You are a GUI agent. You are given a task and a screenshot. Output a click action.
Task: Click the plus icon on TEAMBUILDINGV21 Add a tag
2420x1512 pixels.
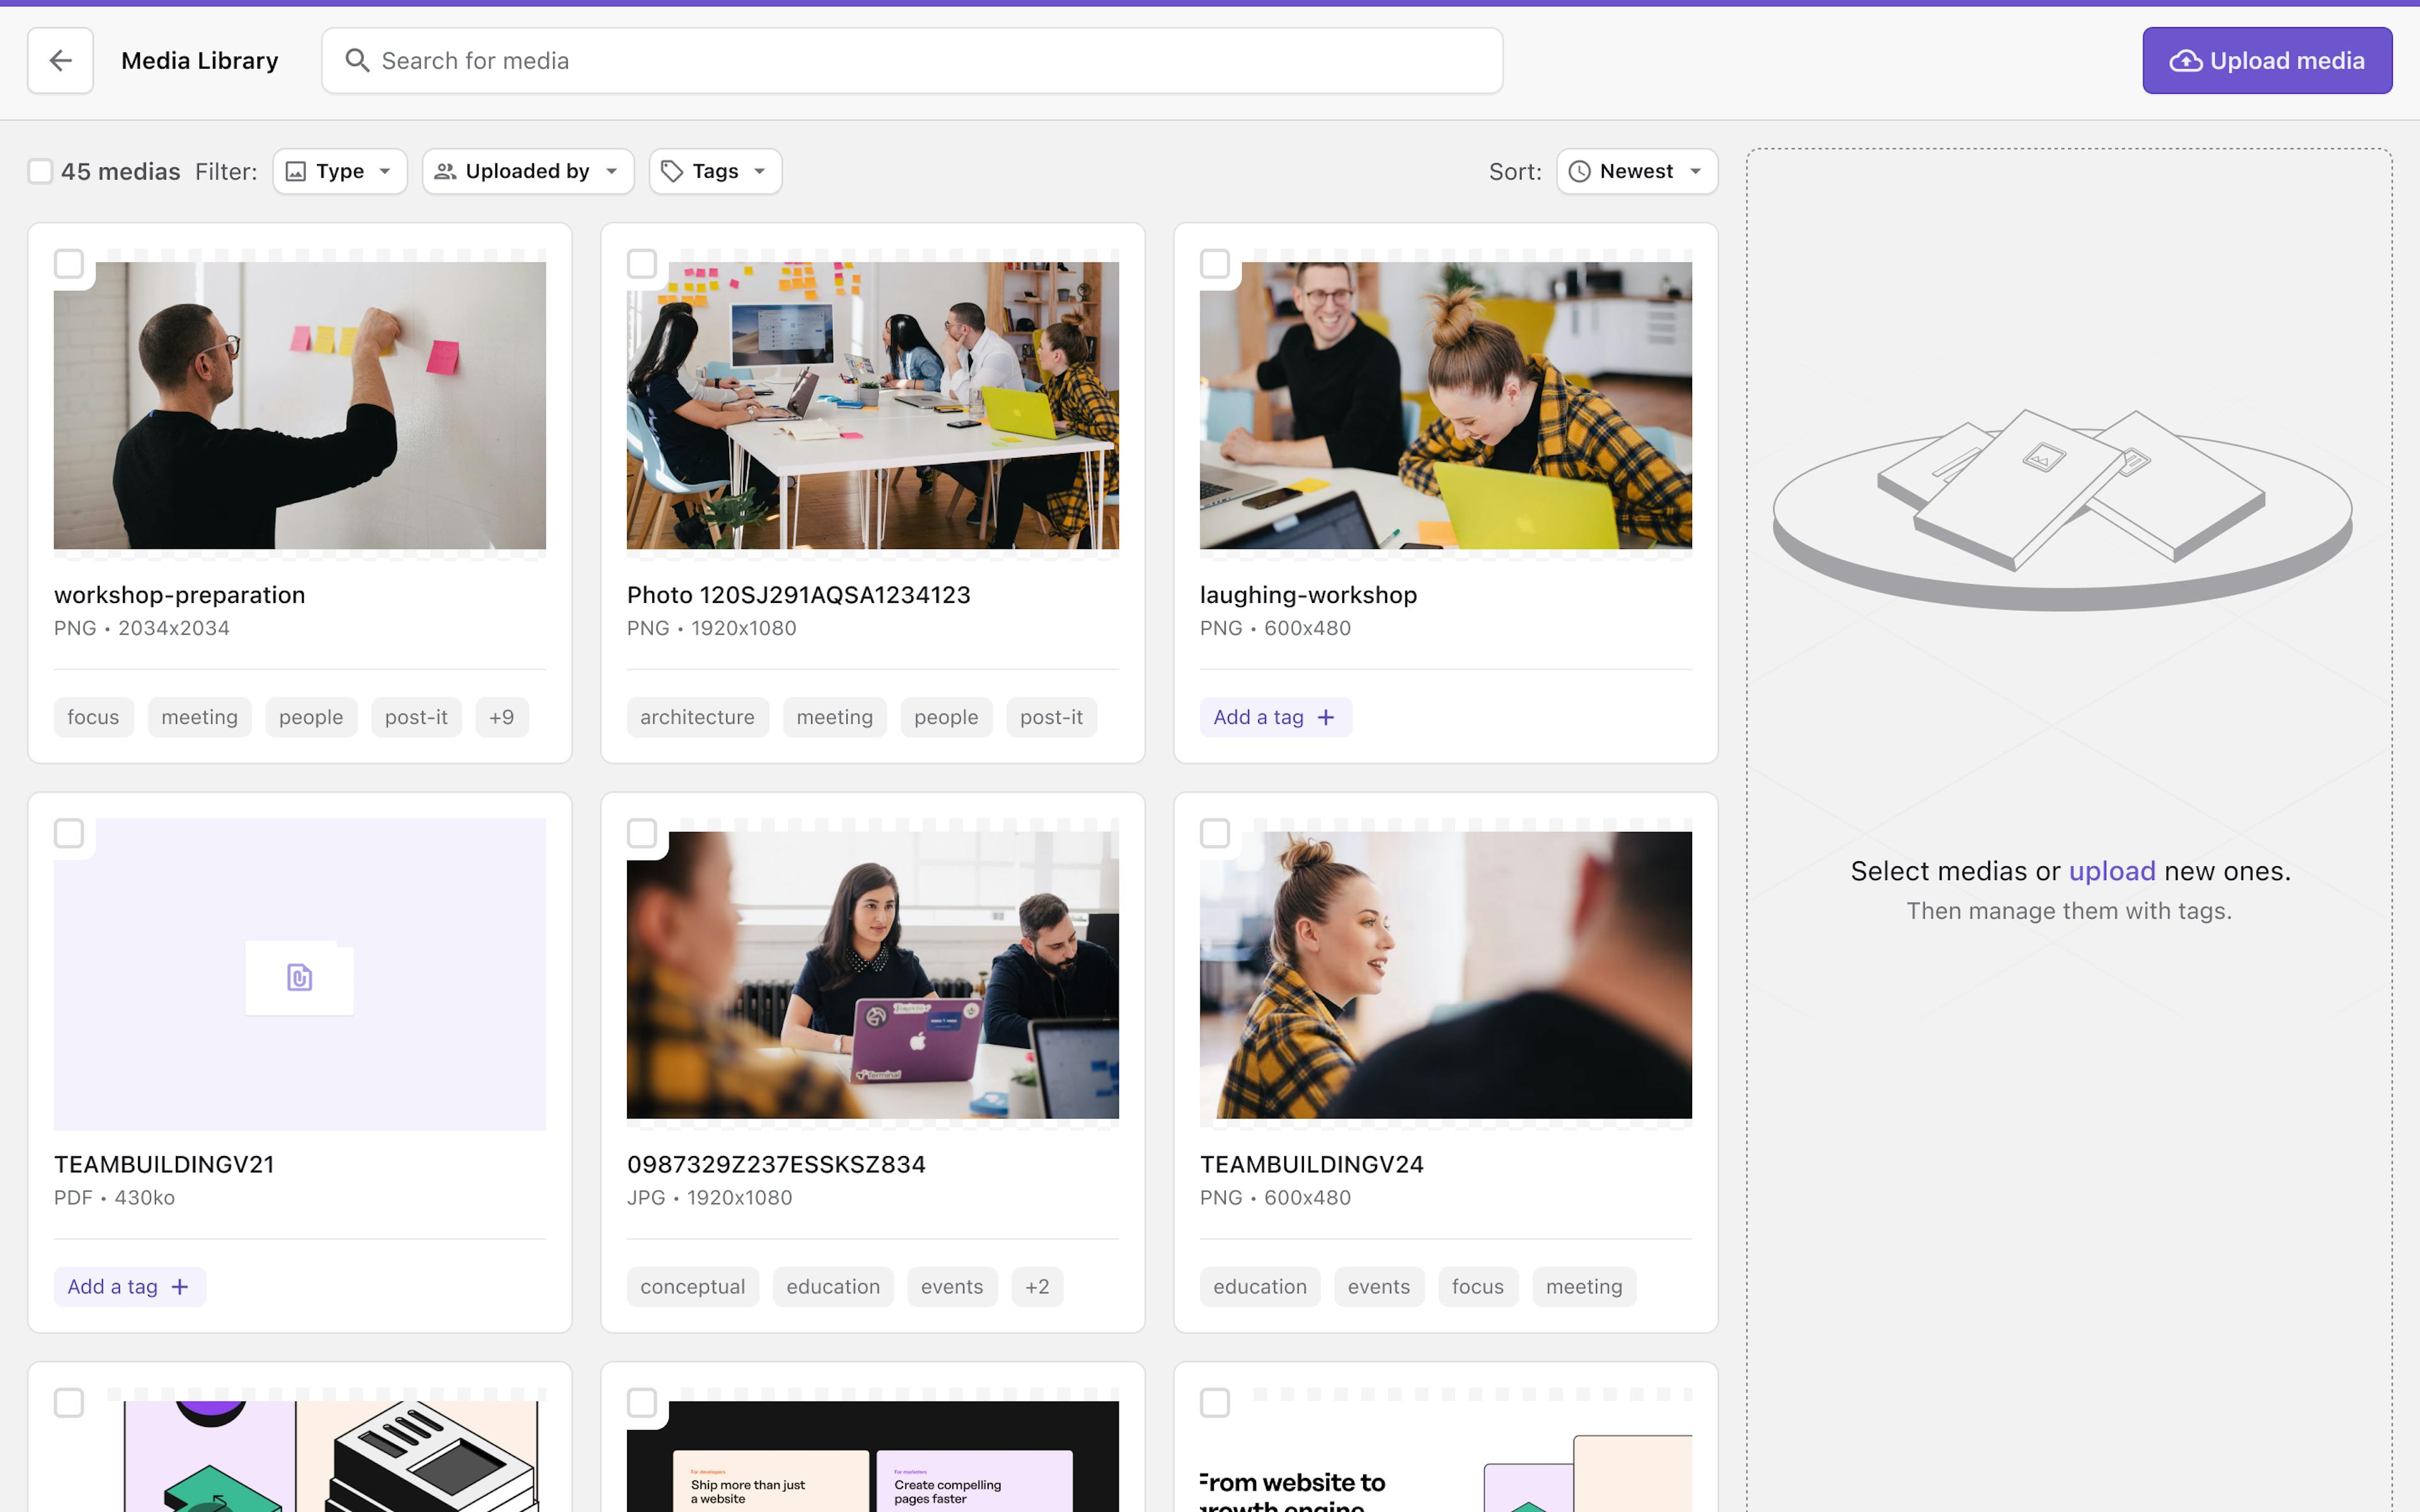click(x=180, y=1287)
